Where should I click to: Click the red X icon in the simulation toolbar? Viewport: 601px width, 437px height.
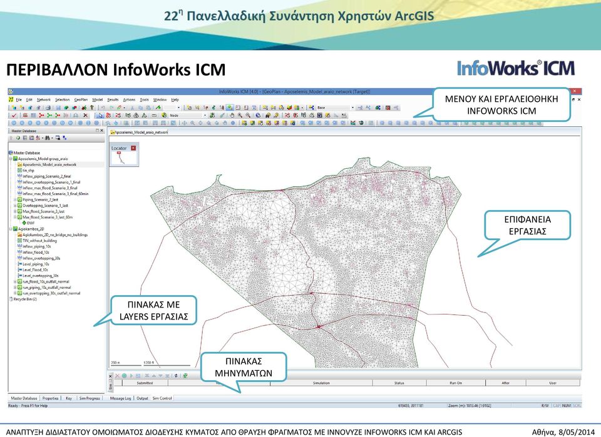(117, 376)
